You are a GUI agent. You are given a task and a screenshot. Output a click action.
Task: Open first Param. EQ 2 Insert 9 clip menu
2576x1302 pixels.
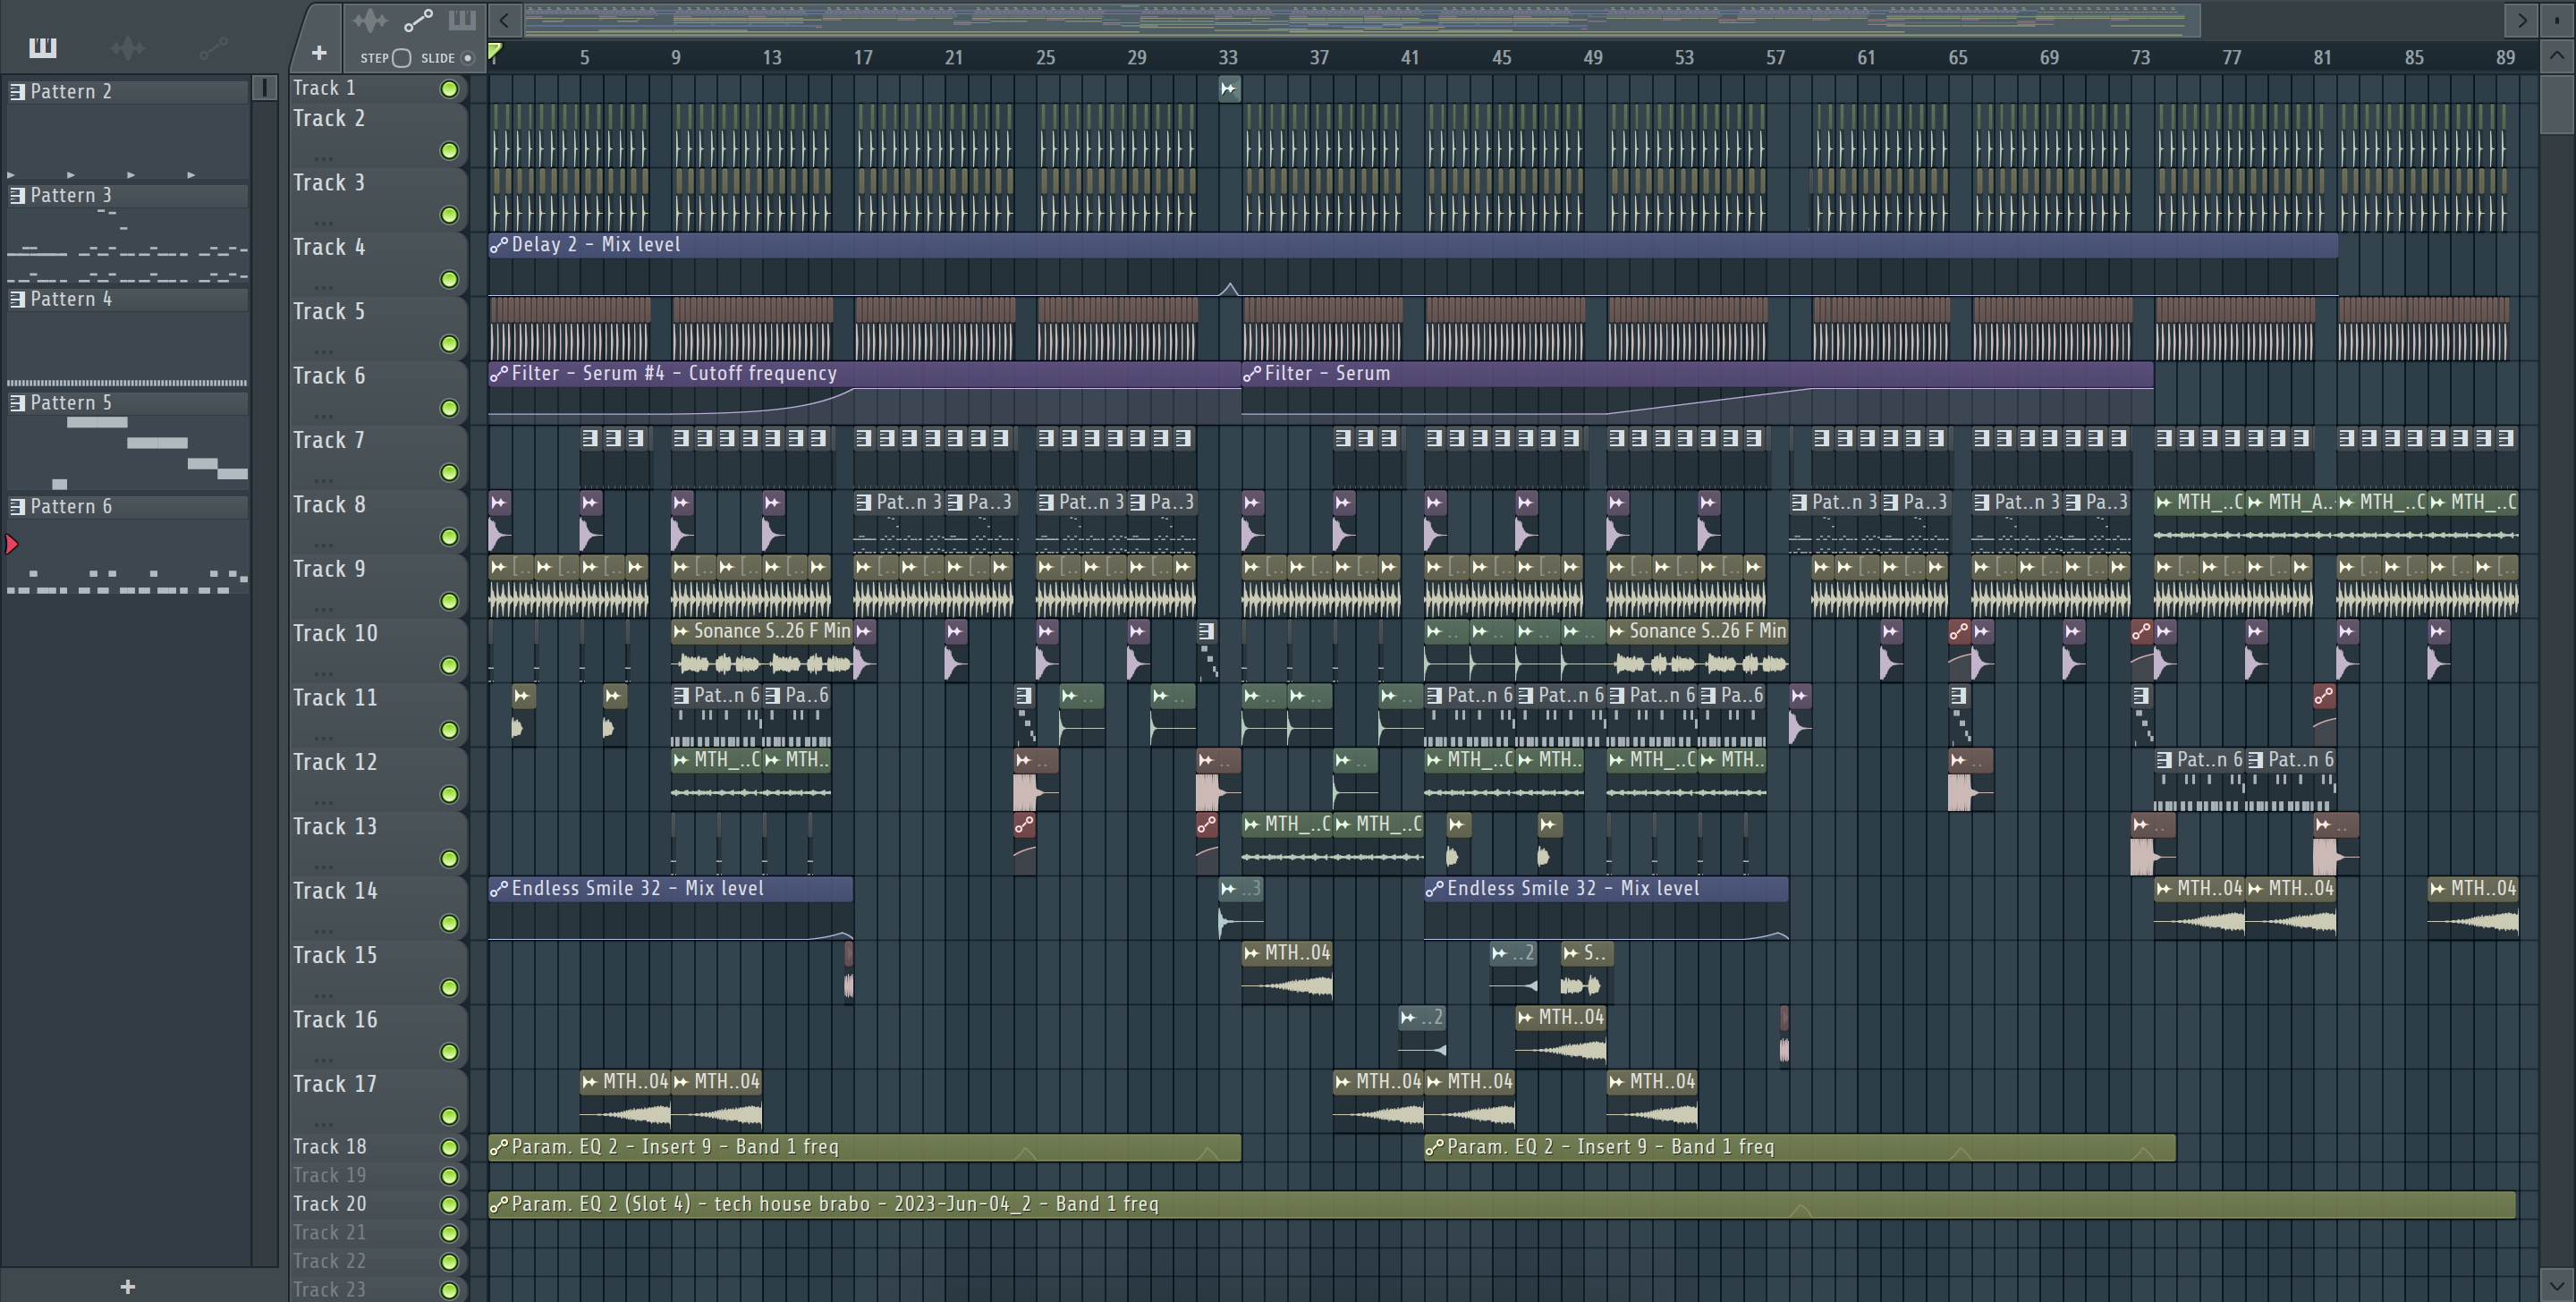point(499,1147)
